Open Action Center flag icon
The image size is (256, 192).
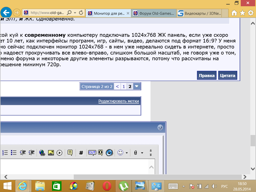click(191, 186)
